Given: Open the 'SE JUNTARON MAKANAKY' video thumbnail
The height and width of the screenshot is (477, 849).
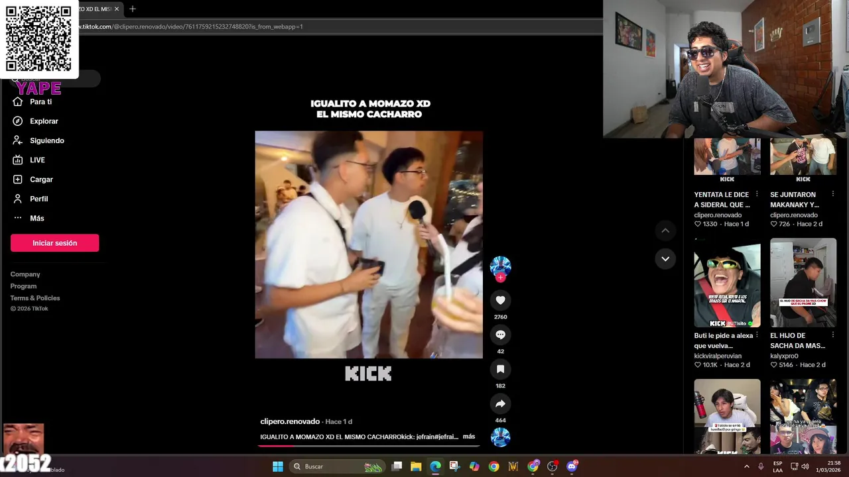Looking at the screenshot, I should 803,161.
